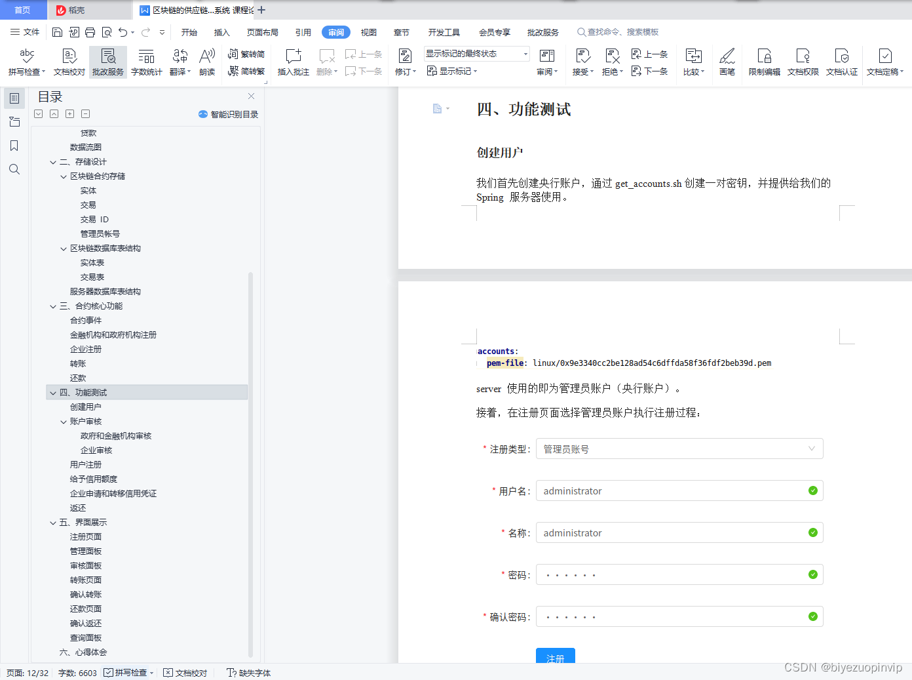Image resolution: width=912 pixels, height=680 pixels.
Task: Collapse the 五、界面展示 outline section
Action: tap(53, 523)
